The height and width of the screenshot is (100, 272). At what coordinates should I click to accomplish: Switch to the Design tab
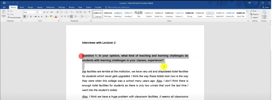(30, 7)
